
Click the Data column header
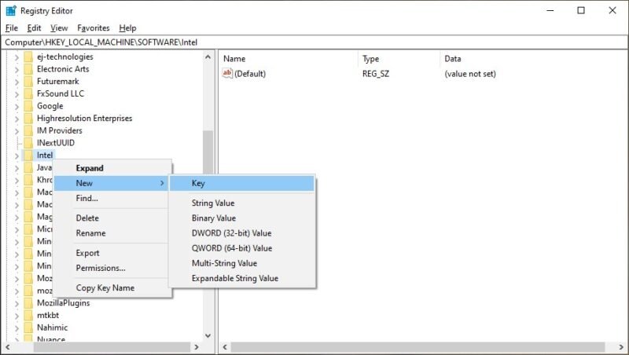(453, 59)
